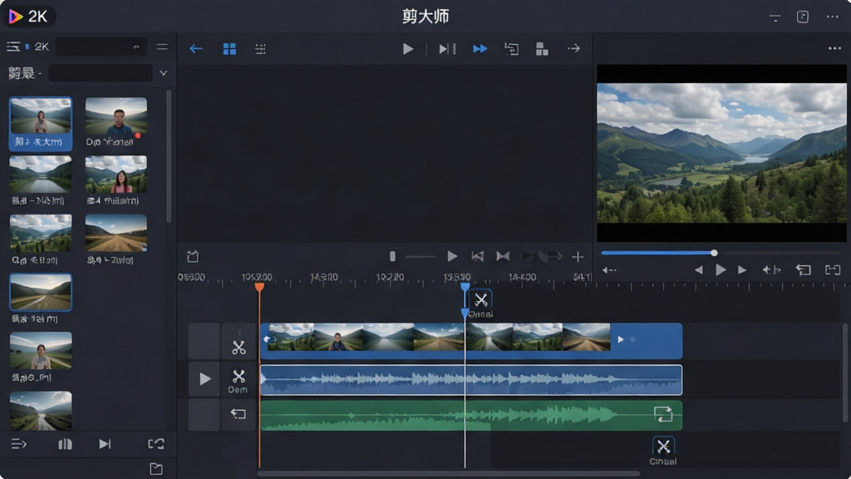This screenshot has height=479, width=851.
Task: Toggle the play button on the audio track
Action: 204,378
